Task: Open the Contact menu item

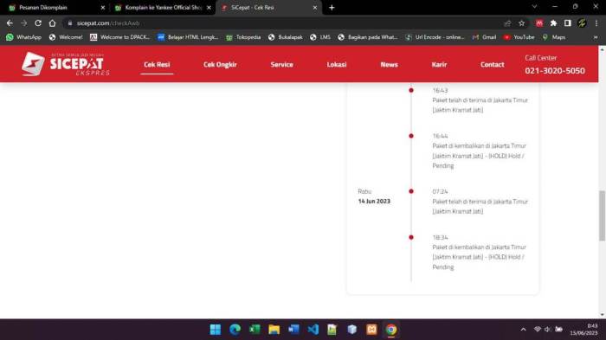Action: click(x=492, y=65)
